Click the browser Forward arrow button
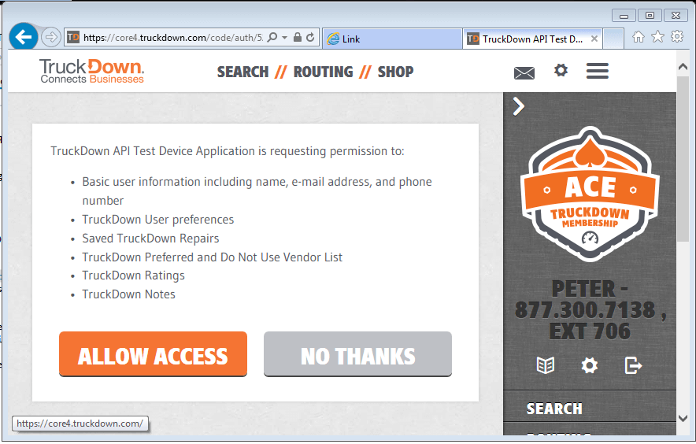 pyautogui.click(x=51, y=37)
